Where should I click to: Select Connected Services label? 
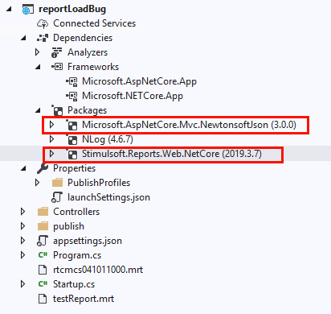click(95, 23)
